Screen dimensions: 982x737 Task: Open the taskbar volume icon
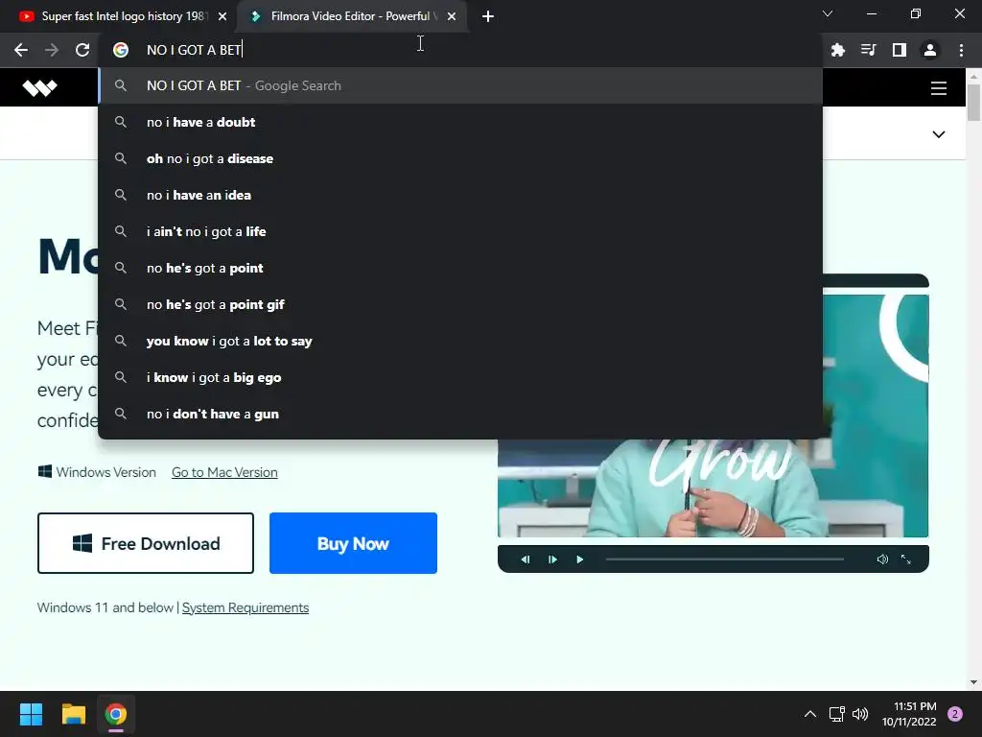click(x=860, y=714)
